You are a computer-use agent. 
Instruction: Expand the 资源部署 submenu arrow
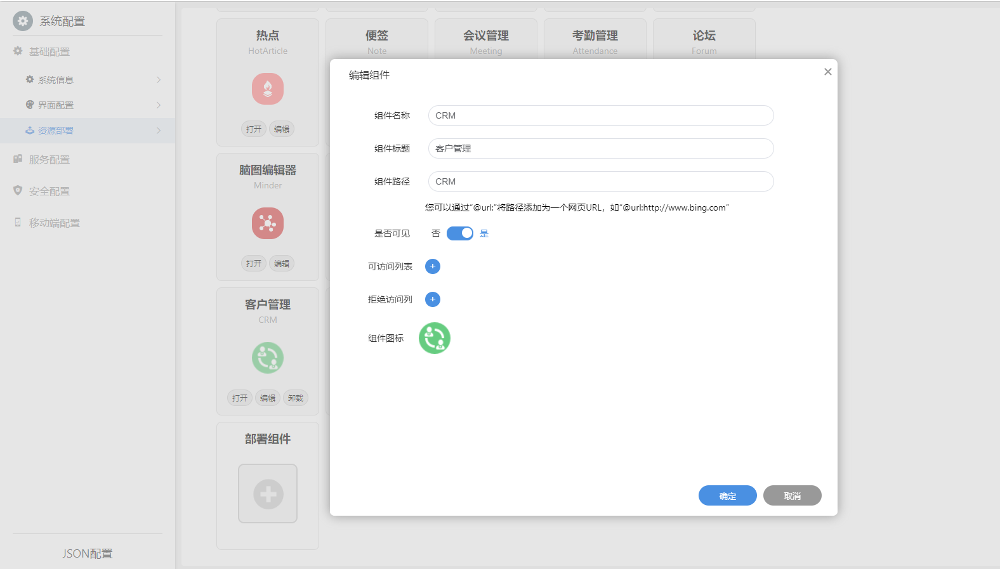point(159,131)
